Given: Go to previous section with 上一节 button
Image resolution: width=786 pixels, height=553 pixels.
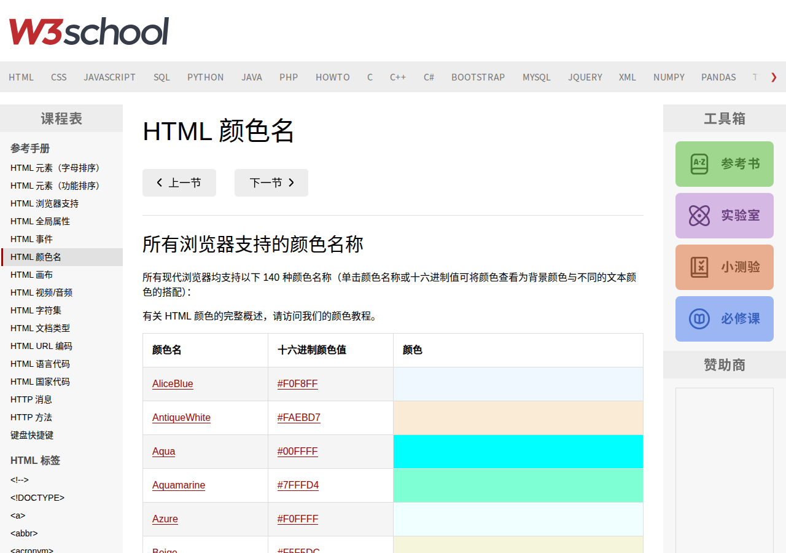Looking at the screenshot, I should click(x=179, y=182).
